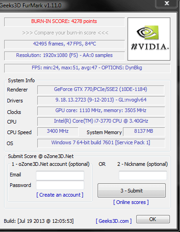
Task: Click the FPS min:24, max:51 field
Action: [87, 68]
